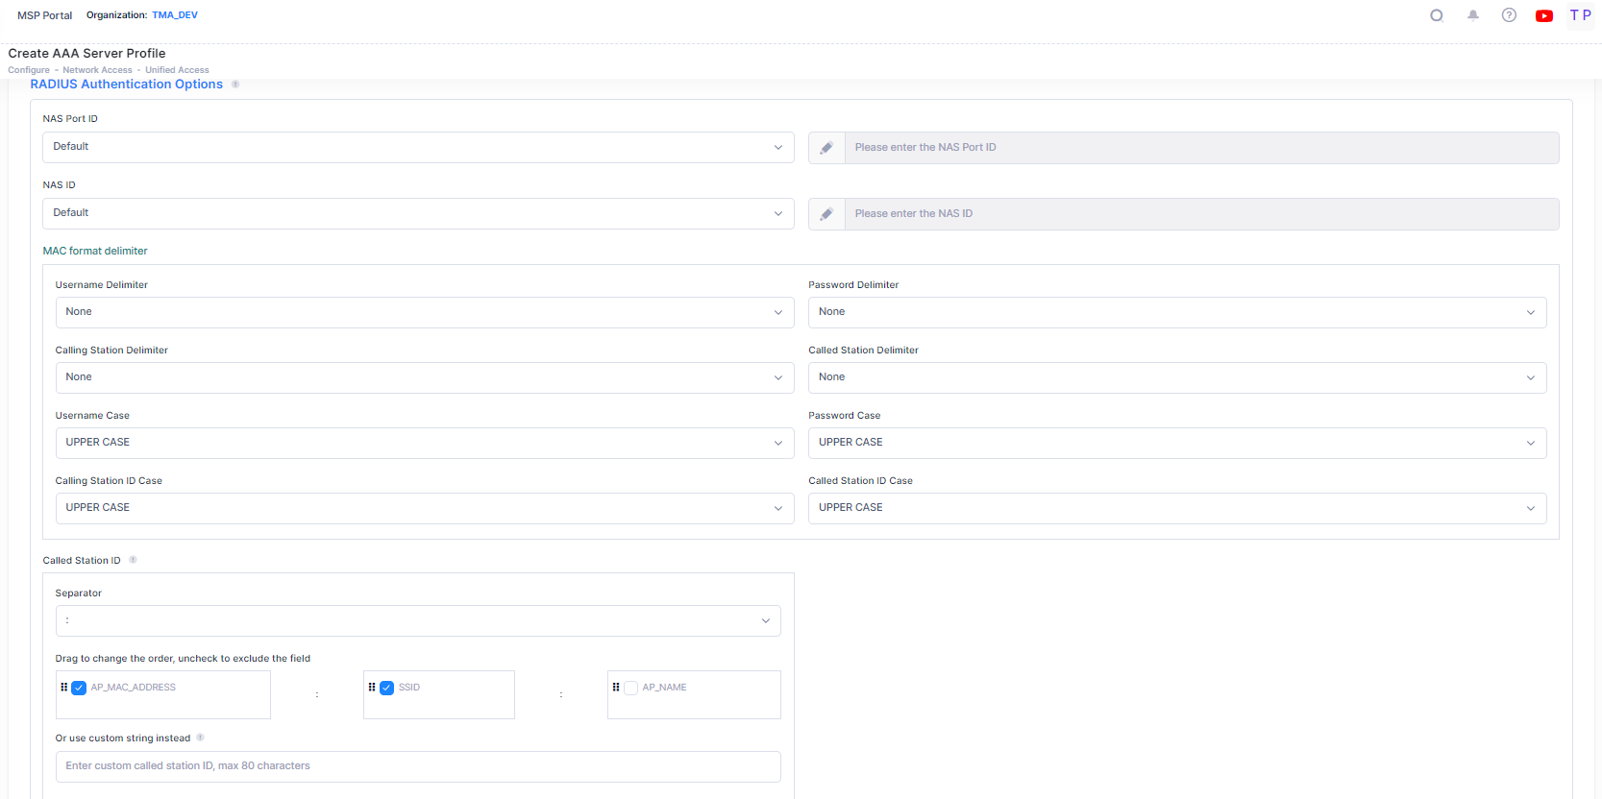Click info icon next to Called Station ID
The width and height of the screenshot is (1602, 799).
(x=133, y=560)
